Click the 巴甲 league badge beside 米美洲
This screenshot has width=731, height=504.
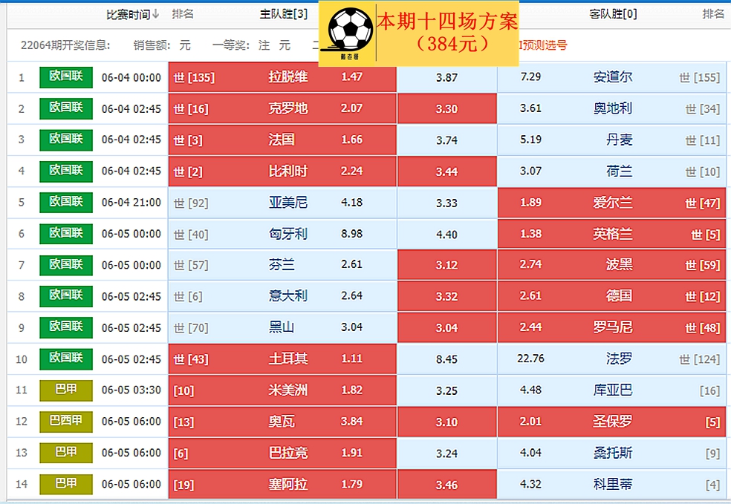pyautogui.click(x=65, y=390)
